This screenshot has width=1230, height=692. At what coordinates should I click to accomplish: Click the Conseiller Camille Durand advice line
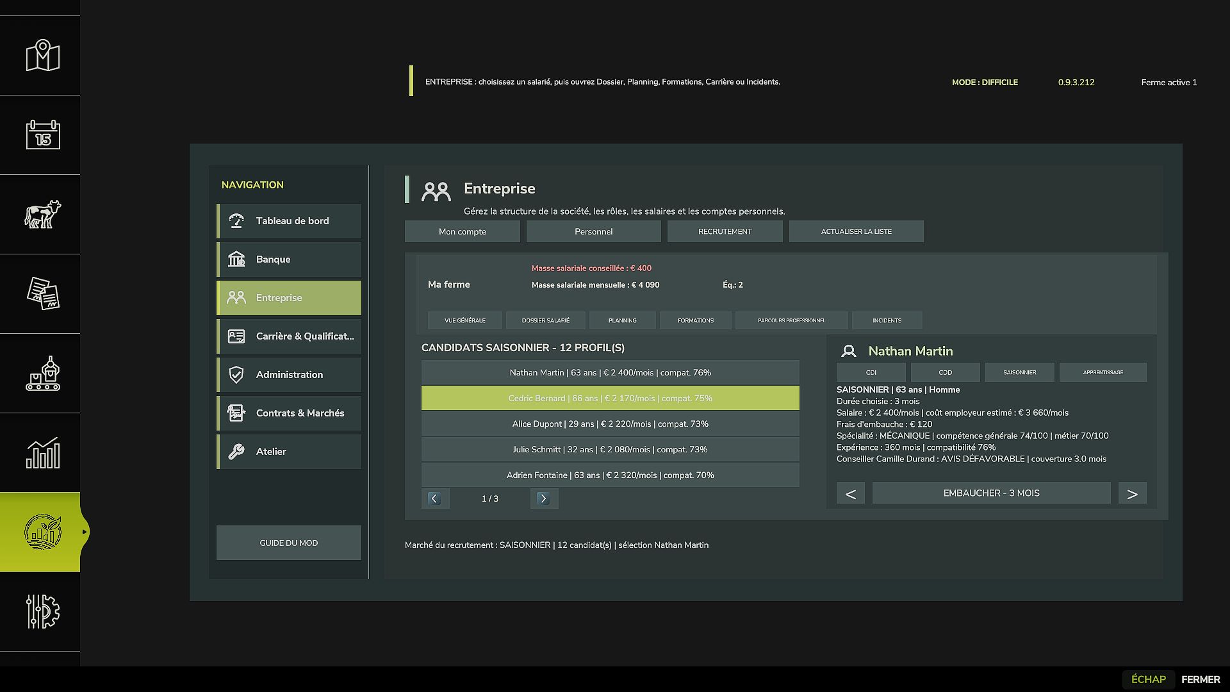[x=971, y=459]
